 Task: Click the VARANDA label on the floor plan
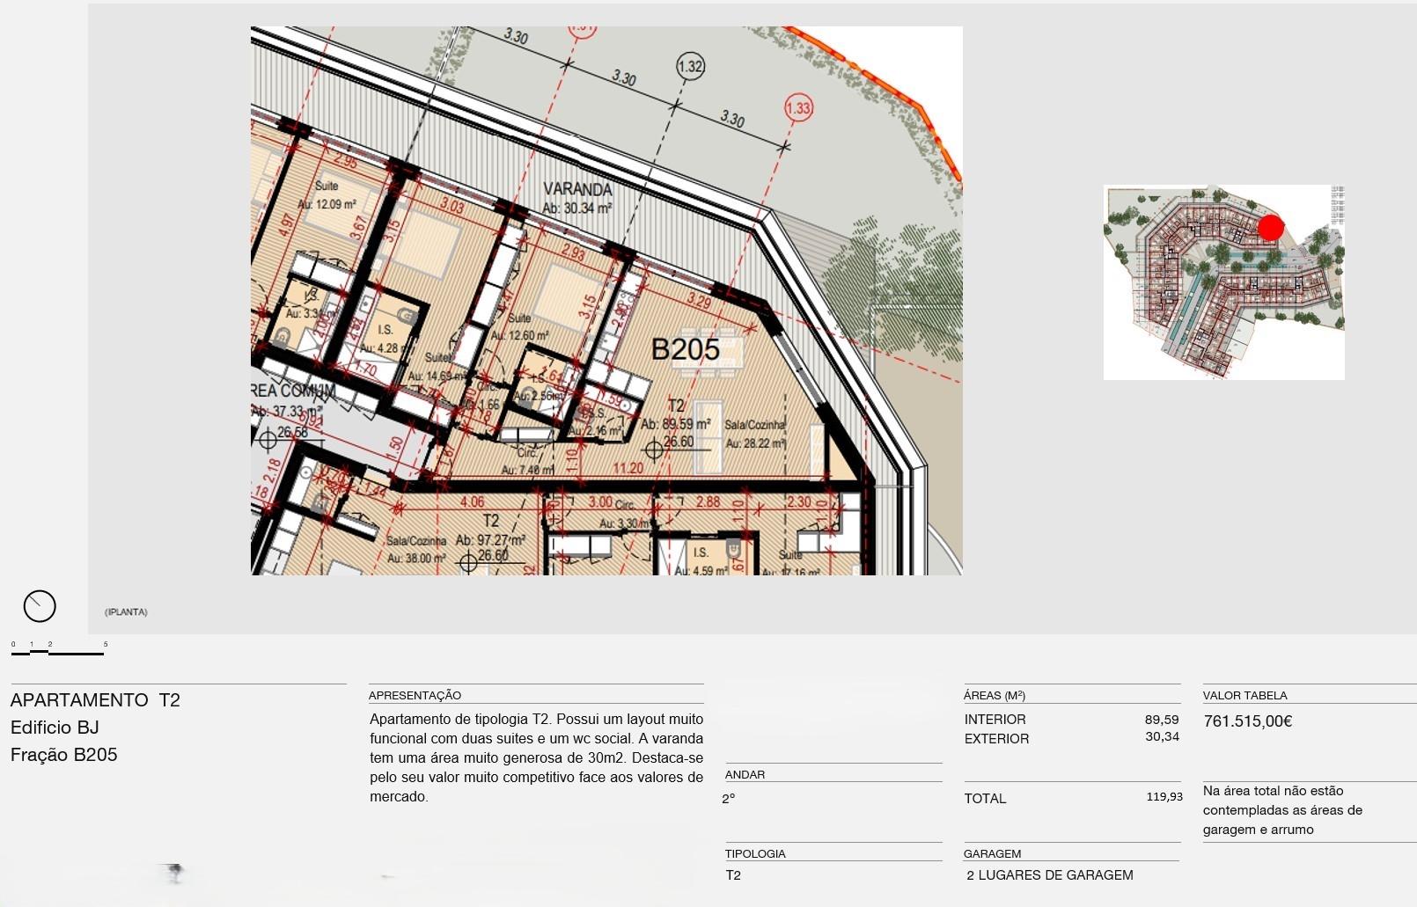coord(577,189)
